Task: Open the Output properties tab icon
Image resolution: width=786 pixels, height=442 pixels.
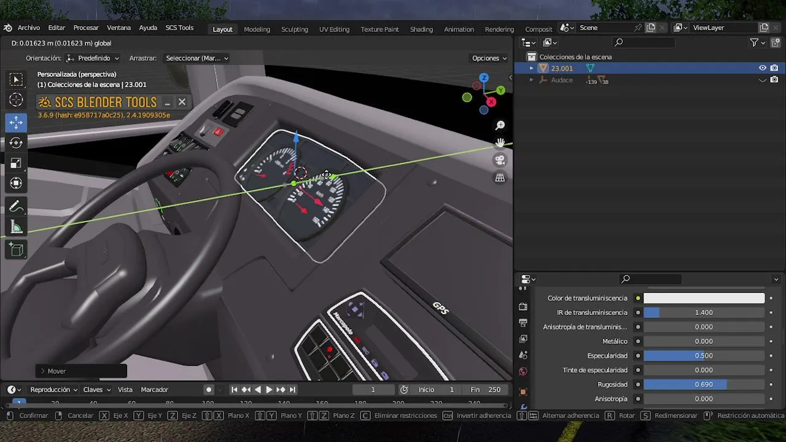Action: tap(523, 322)
